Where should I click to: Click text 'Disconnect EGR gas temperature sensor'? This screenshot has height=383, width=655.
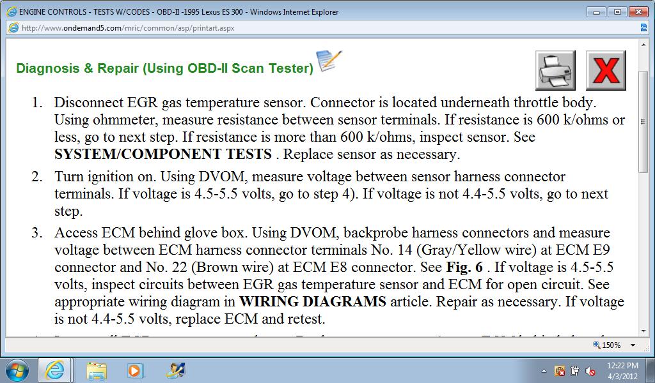click(180, 102)
